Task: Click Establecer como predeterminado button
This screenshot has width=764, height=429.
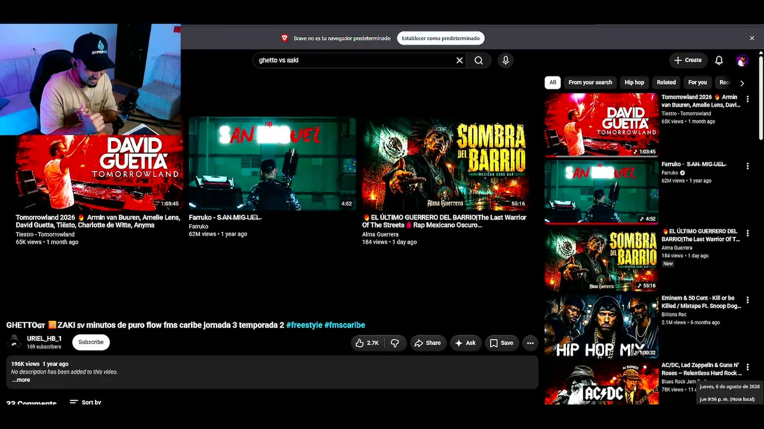Action: coord(440,38)
